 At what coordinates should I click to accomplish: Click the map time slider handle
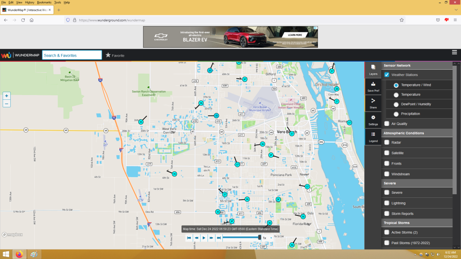pos(260,237)
